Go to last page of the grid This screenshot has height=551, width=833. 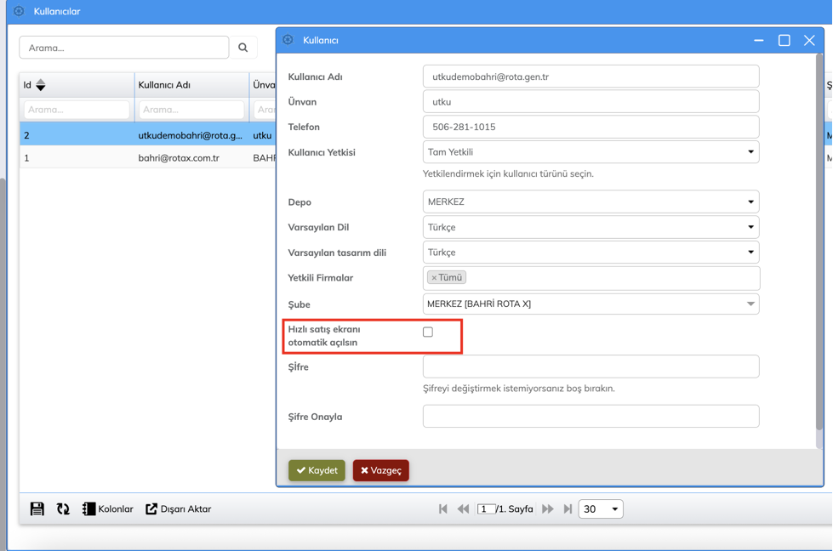point(568,508)
